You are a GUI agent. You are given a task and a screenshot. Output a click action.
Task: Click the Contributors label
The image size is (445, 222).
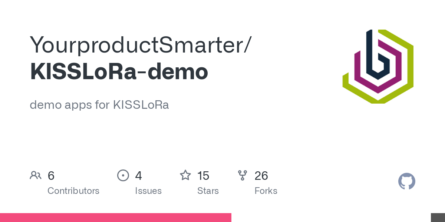coord(73,191)
